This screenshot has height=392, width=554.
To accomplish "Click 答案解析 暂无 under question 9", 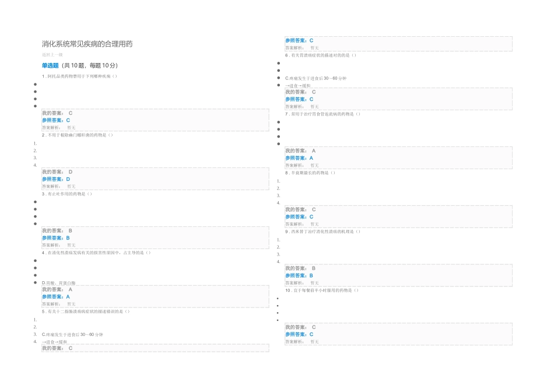I will click(x=302, y=283).
